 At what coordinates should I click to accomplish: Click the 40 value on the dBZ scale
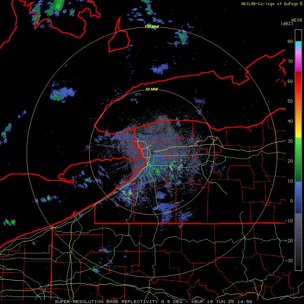[x=290, y=121]
